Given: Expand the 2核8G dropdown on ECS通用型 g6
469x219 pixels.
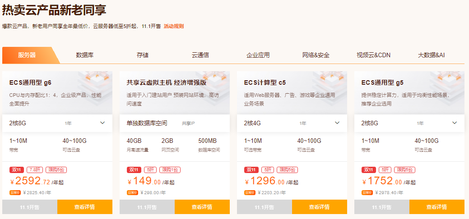Looking at the screenshot, I should click(102, 123).
